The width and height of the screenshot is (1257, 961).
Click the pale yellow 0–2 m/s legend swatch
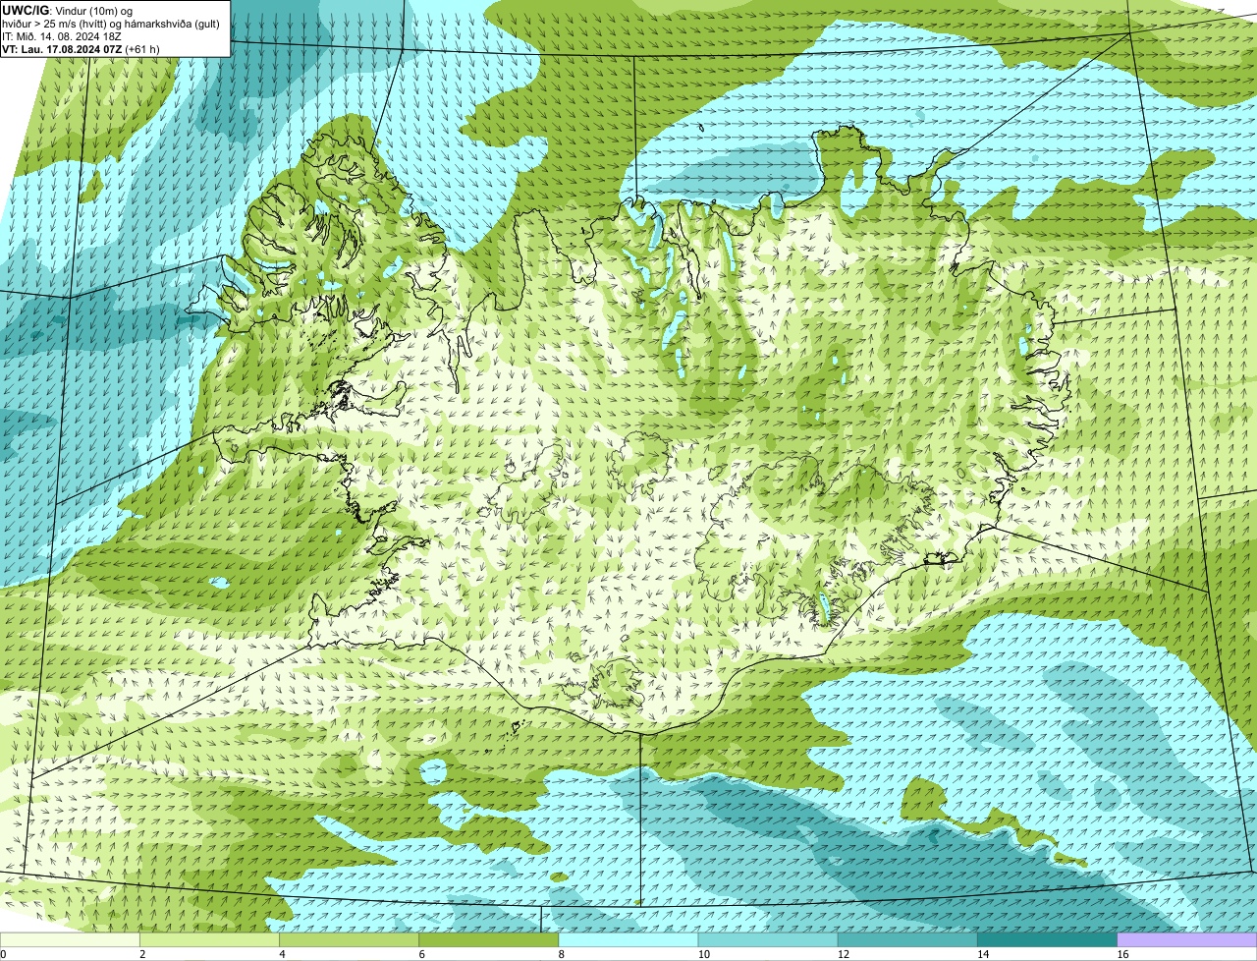(x=70, y=940)
